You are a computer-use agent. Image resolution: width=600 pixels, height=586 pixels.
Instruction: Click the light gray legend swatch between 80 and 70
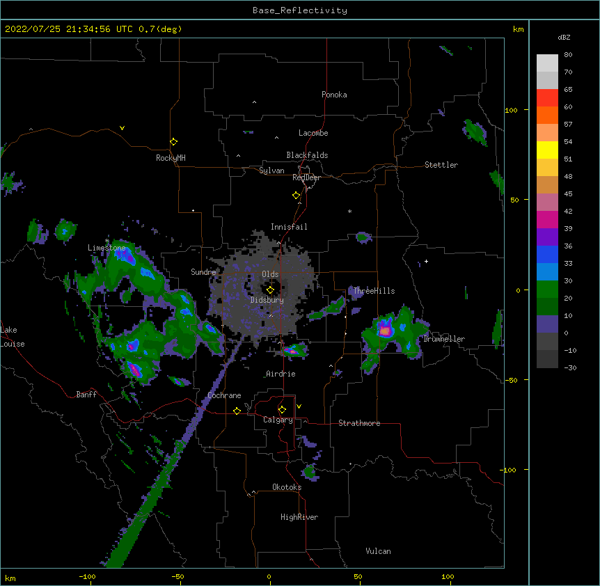[547, 63]
